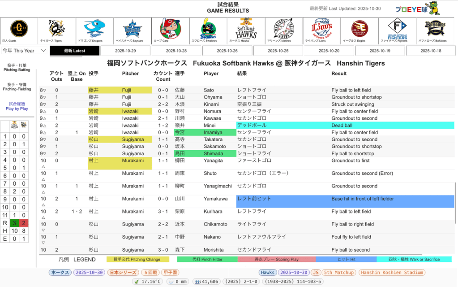
Task: Open the Pitching-Batting view
Action: pyautogui.click(x=17, y=68)
